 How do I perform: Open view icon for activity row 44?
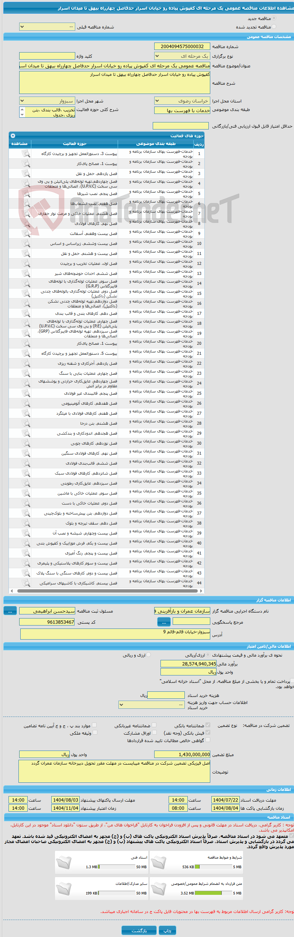click(26, 583)
